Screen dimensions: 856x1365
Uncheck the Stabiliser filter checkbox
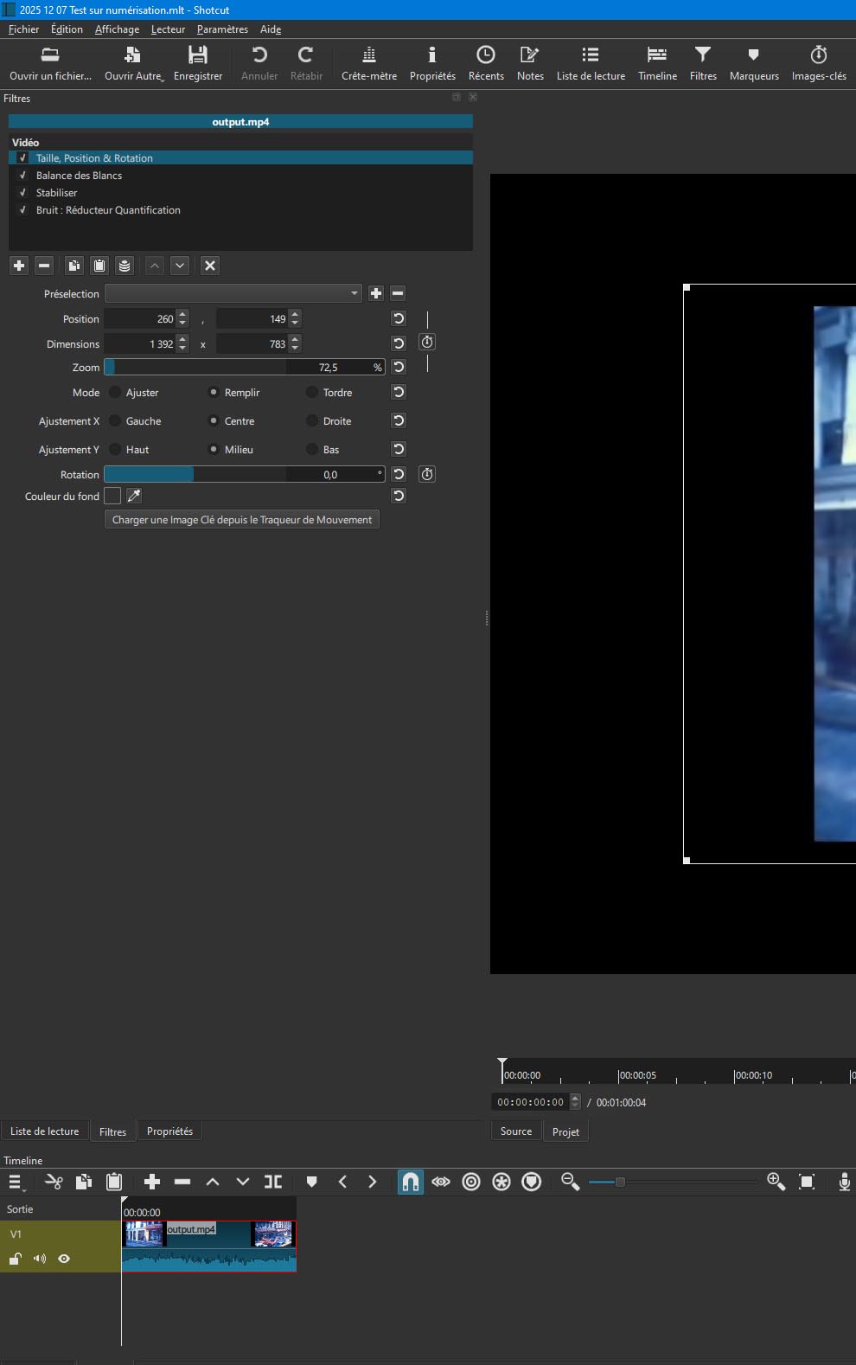23,193
